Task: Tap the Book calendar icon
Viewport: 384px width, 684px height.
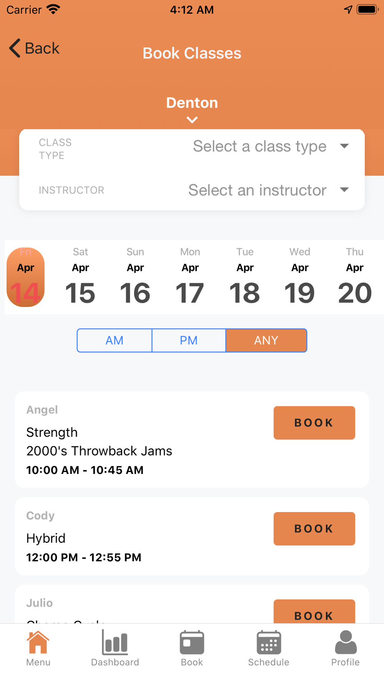Action: tap(192, 642)
